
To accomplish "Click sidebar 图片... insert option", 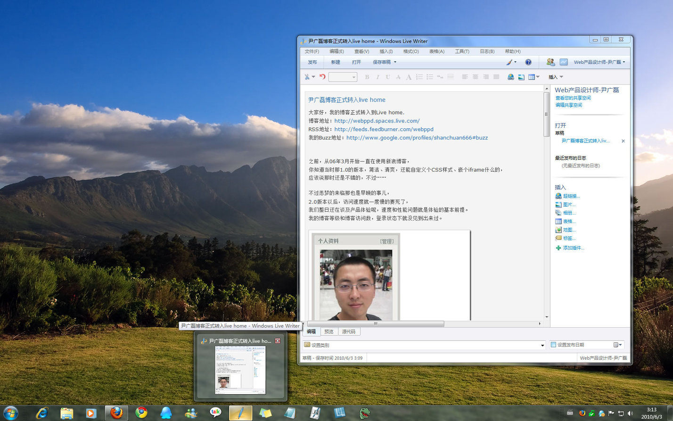I will 565,205.
